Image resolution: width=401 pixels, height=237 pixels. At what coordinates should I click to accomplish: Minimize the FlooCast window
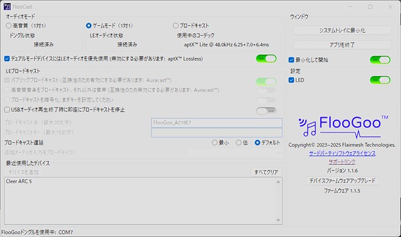pyautogui.click(x=350, y=6)
